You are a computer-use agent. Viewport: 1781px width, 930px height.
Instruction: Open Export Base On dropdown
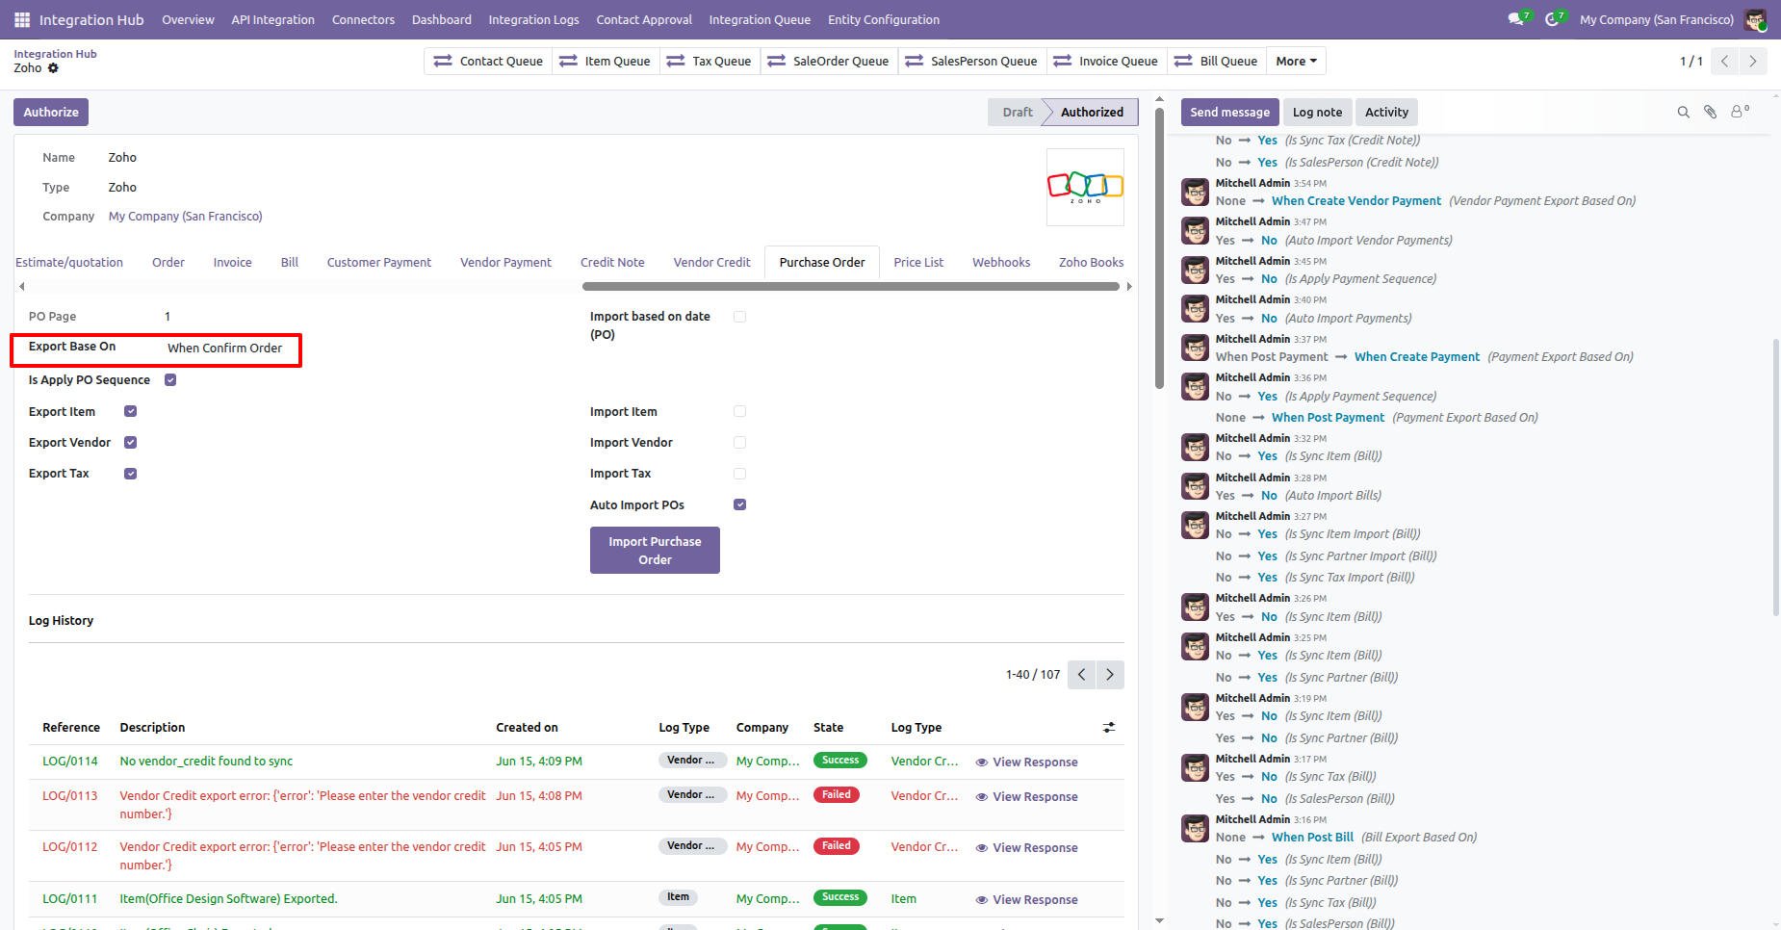(x=225, y=349)
